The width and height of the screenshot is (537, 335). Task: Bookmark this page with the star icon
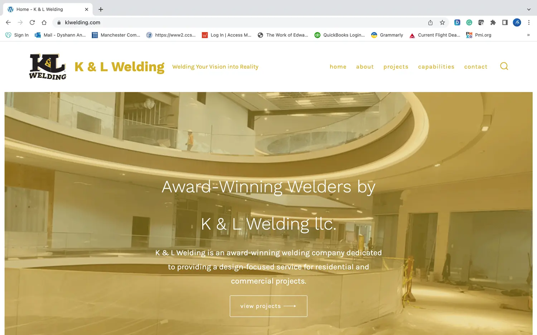442,22
